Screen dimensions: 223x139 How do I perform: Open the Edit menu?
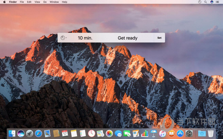tap(29, 2)
